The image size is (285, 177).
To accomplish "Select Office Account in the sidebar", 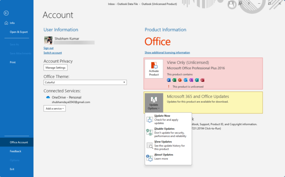I will 17,142.
